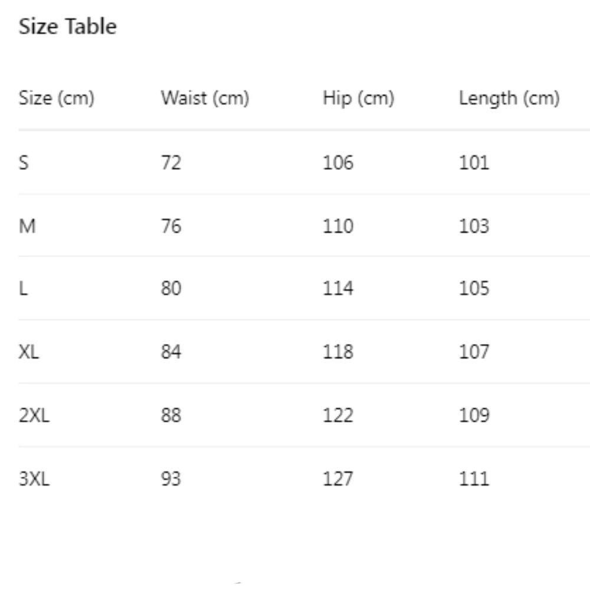Click the Hip (cm) column header
590x590 pixels.
(358, 99)
